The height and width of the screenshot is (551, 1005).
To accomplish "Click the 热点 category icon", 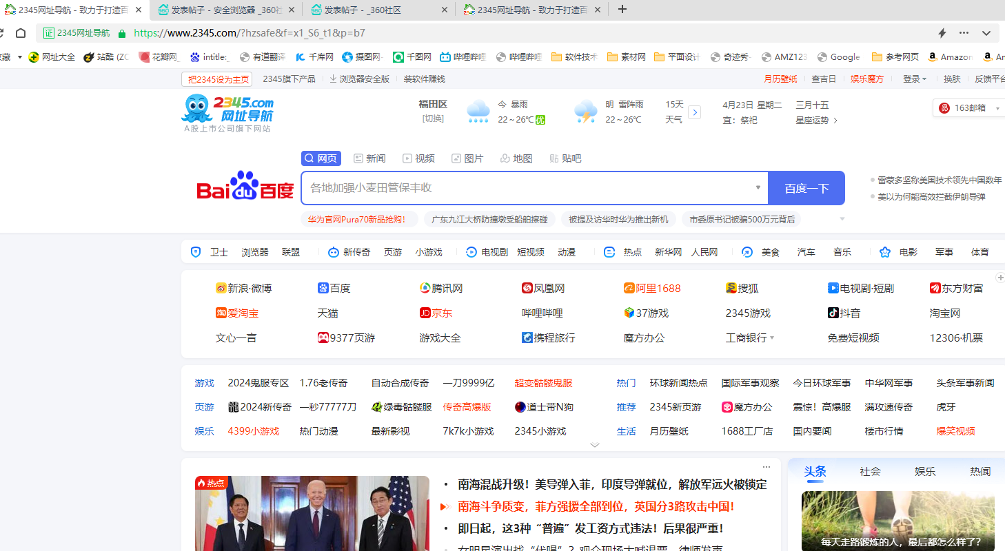I will (609, 252).
